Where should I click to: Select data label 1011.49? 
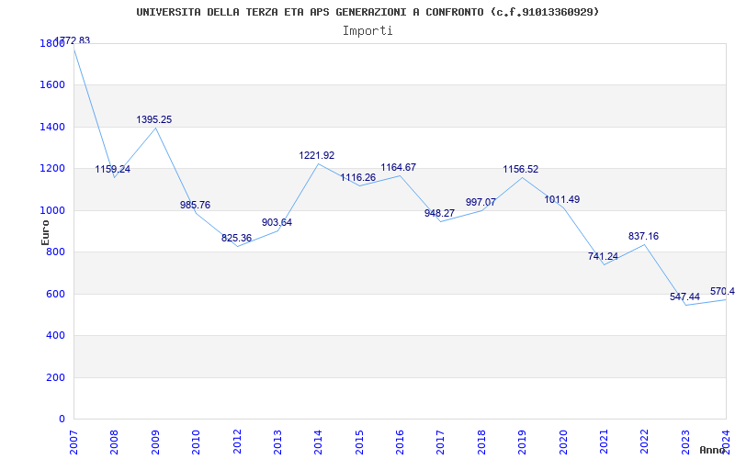[x=562, y=199]
